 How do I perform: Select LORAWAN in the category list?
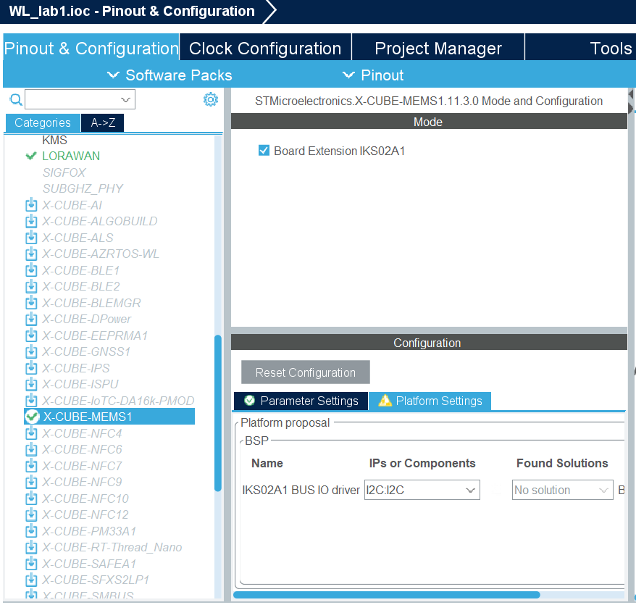tap(71, 156)
